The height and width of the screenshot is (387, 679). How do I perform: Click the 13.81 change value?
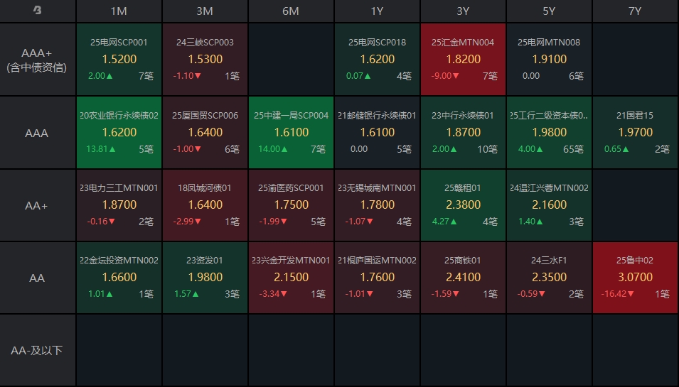click(97, 149)
